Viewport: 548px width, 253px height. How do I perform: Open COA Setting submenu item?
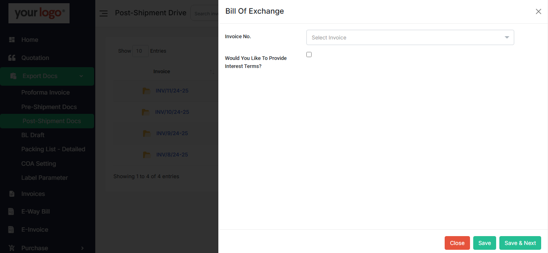pos(39,164)
